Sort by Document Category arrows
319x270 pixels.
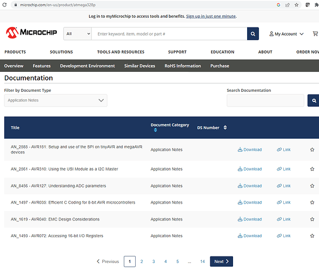pyautogui.click(x=155, y=130)
